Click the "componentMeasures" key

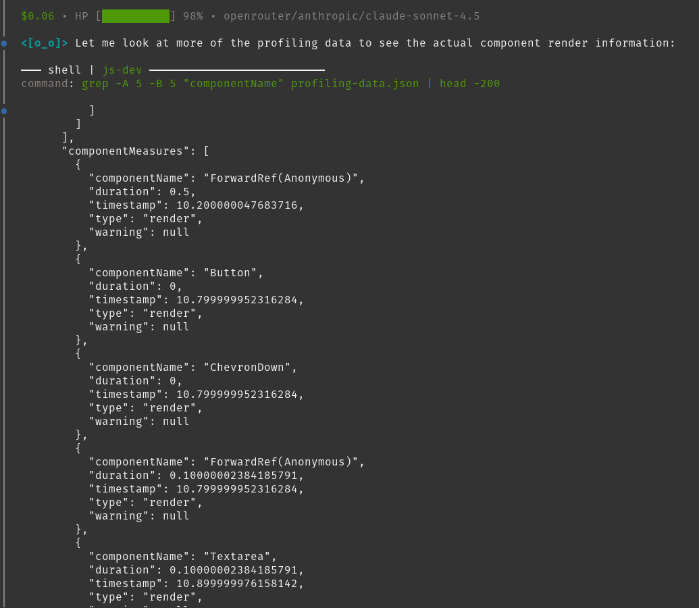point(126,151)
